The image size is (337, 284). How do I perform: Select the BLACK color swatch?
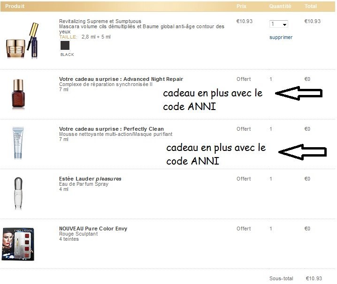[65, 46]
